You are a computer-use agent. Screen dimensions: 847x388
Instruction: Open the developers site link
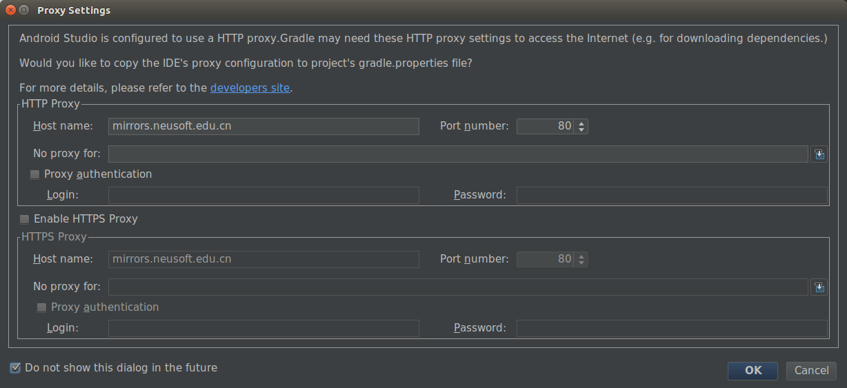point(250,88)
